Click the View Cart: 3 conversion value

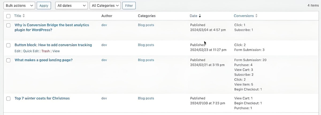tap(243, 70)
